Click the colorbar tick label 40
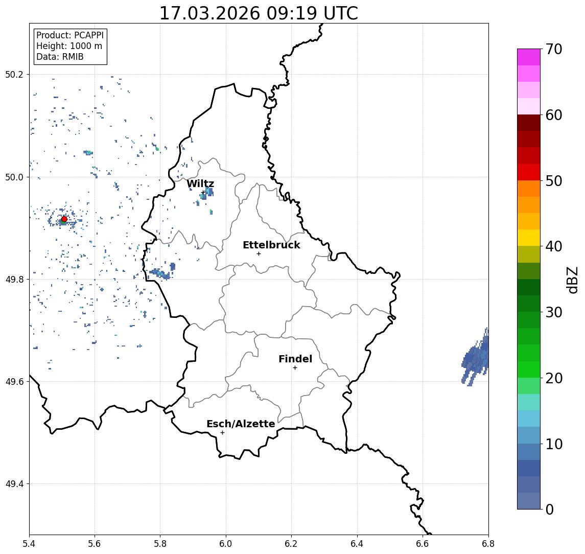Screen dimensions: 585x554 pos(554,246)
